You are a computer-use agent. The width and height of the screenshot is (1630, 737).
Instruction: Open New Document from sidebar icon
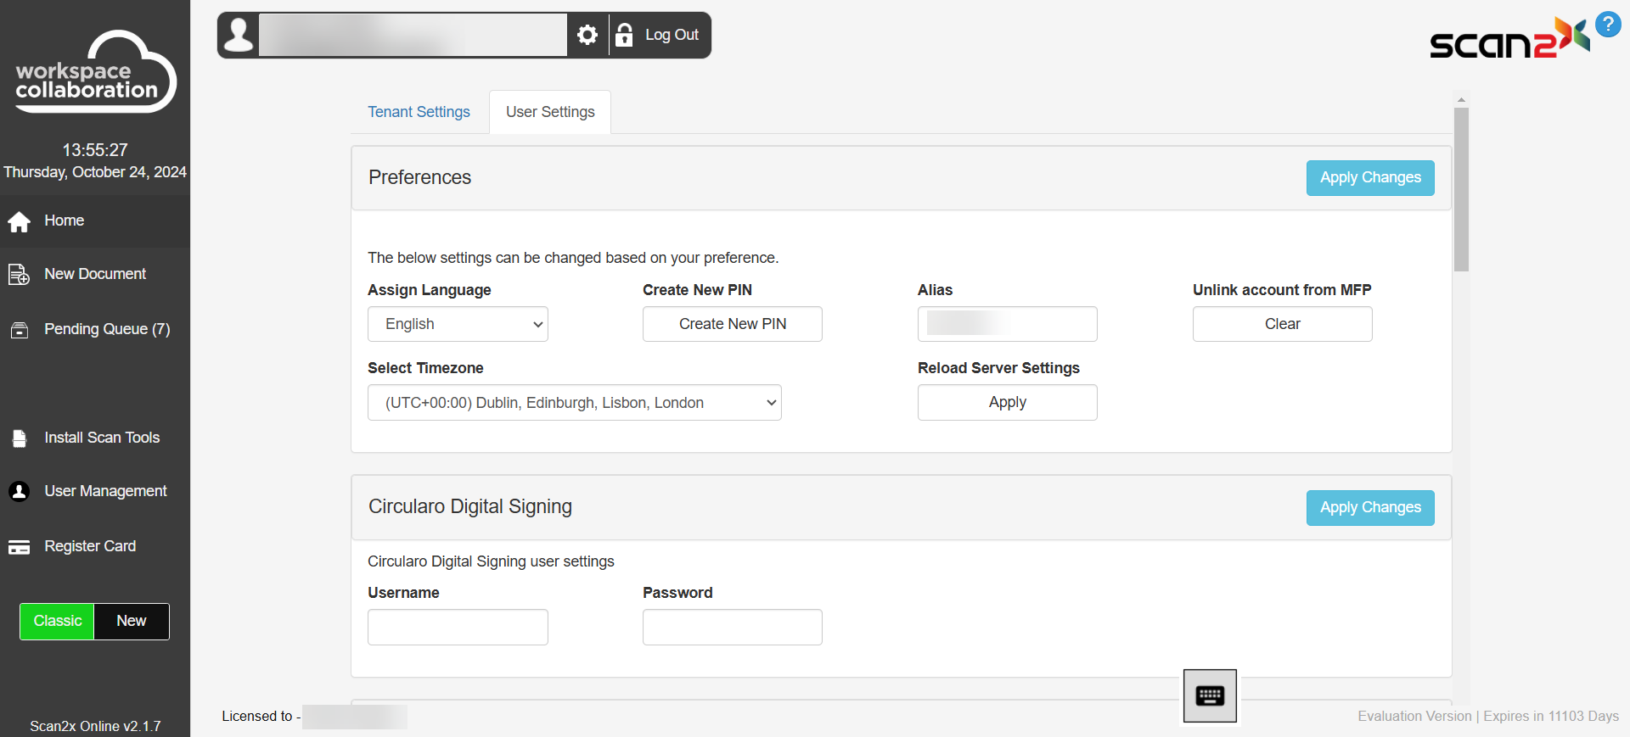click(x=19, y=275)
